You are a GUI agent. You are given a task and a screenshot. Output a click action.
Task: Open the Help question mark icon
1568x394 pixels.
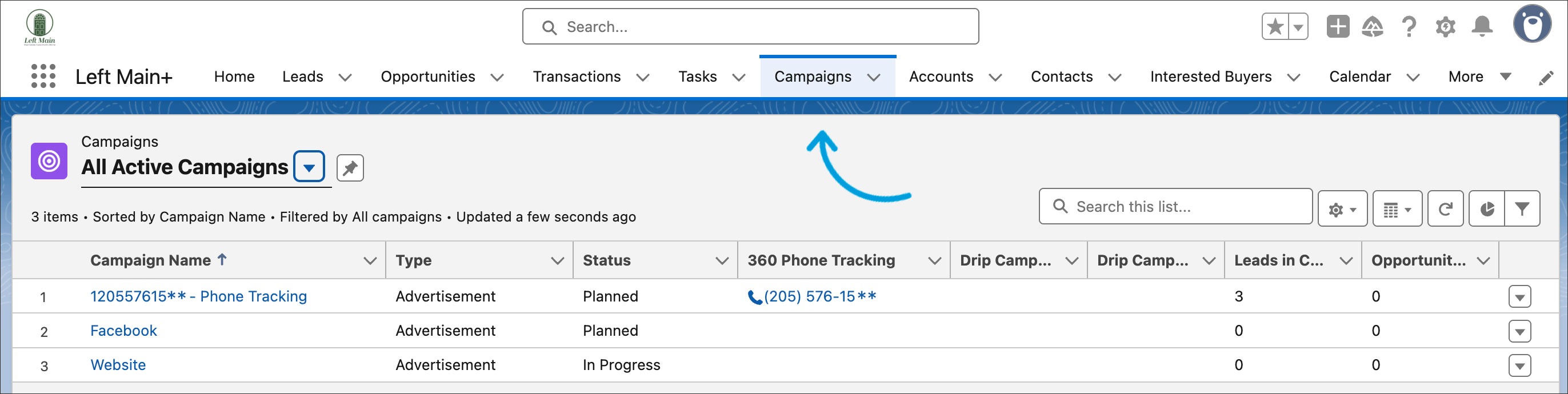pos(1409,27)
